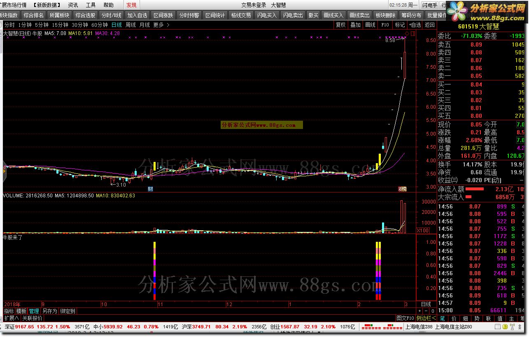Open the 工具 menu

pyautogui.click(x=91, y=5)
